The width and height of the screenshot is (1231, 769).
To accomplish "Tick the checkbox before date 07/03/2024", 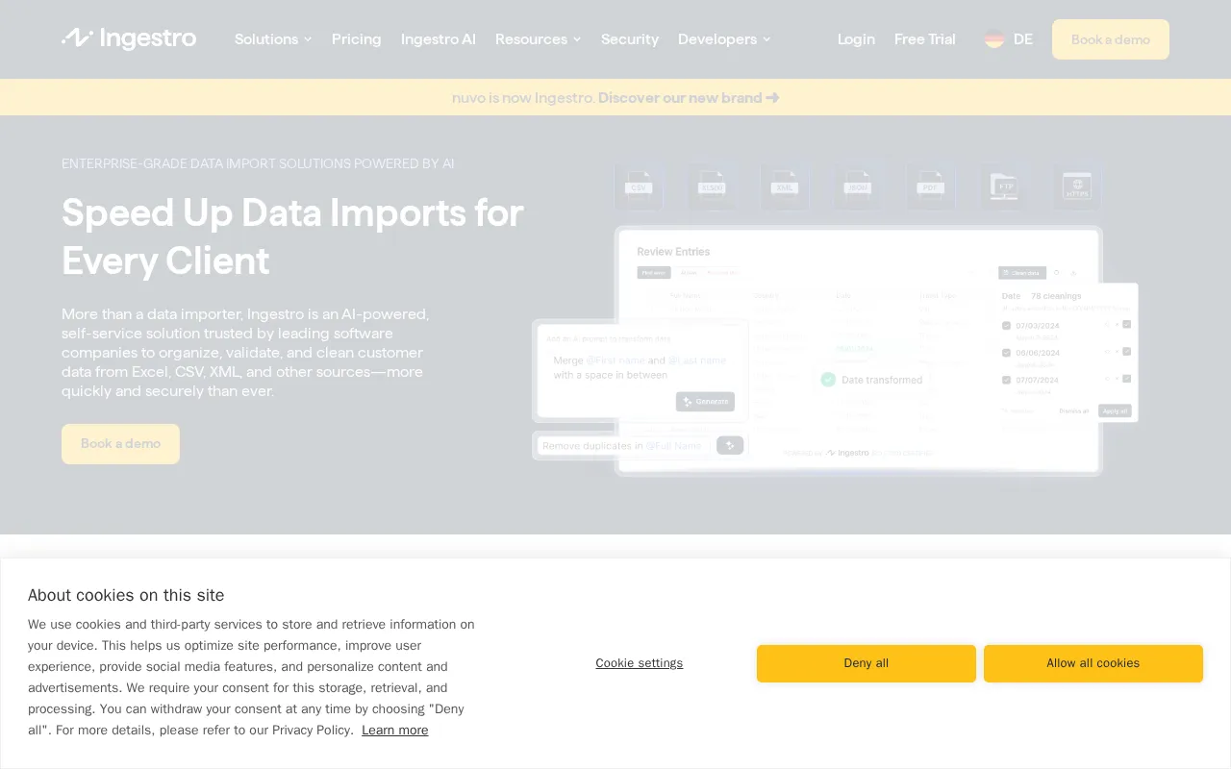I will tap(1006, 326).
